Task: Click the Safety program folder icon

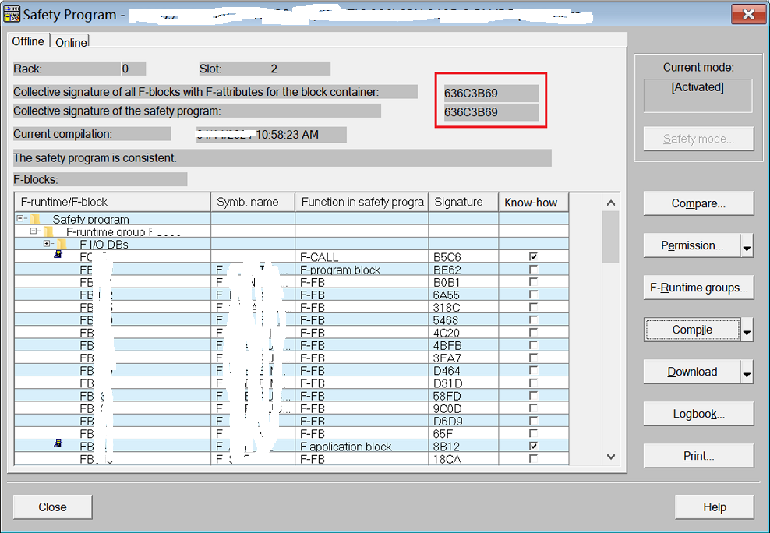Action: coord(34,219)
